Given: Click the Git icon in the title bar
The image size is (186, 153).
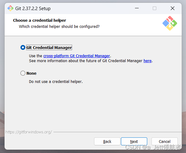Looking at the screenshot, I should click(x=10, y=8).
